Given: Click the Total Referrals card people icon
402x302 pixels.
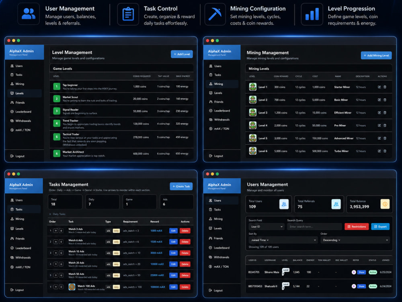Looking at the screenshot, I should pyautogui.click(x=336, y=204).
